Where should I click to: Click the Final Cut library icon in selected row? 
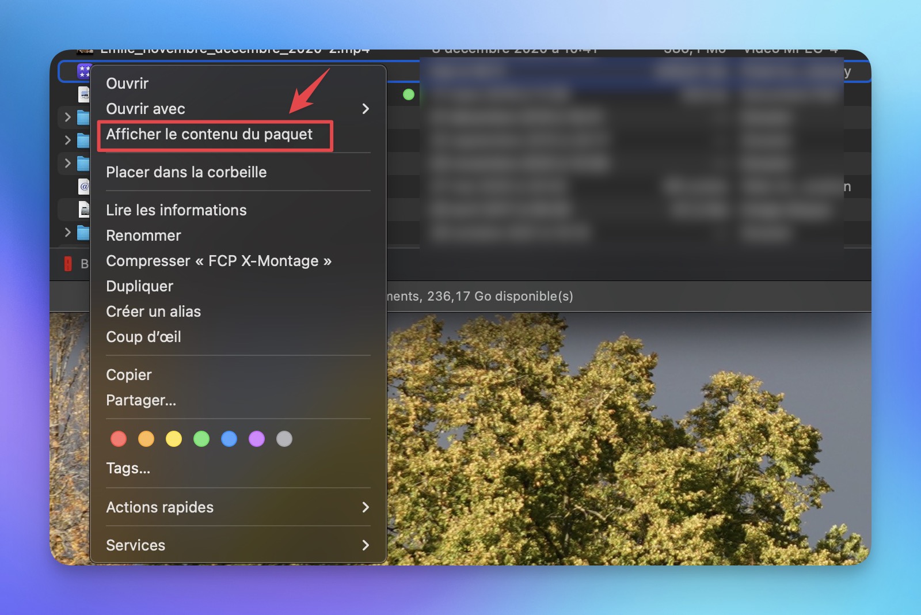84,71
